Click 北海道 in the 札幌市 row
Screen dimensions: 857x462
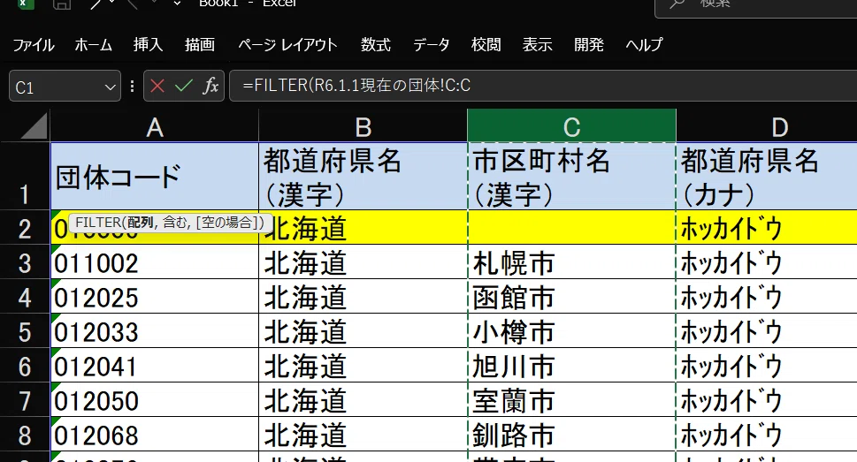[x=363, y=261]
